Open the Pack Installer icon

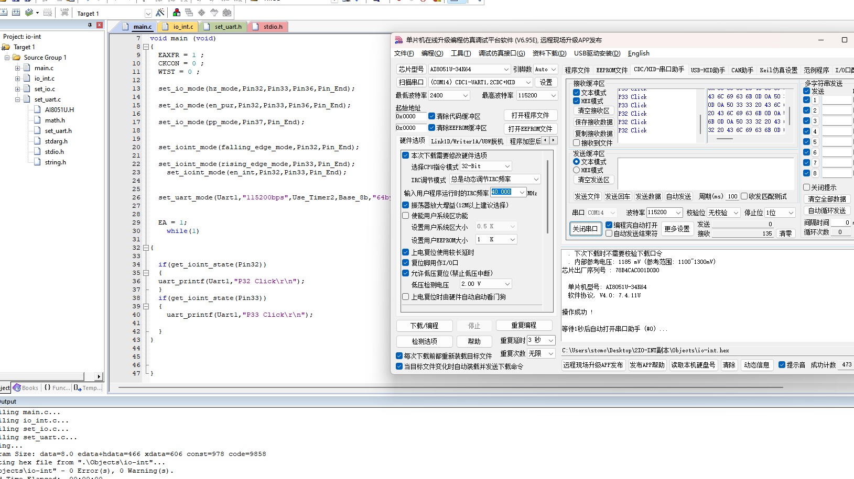[227, 13]
